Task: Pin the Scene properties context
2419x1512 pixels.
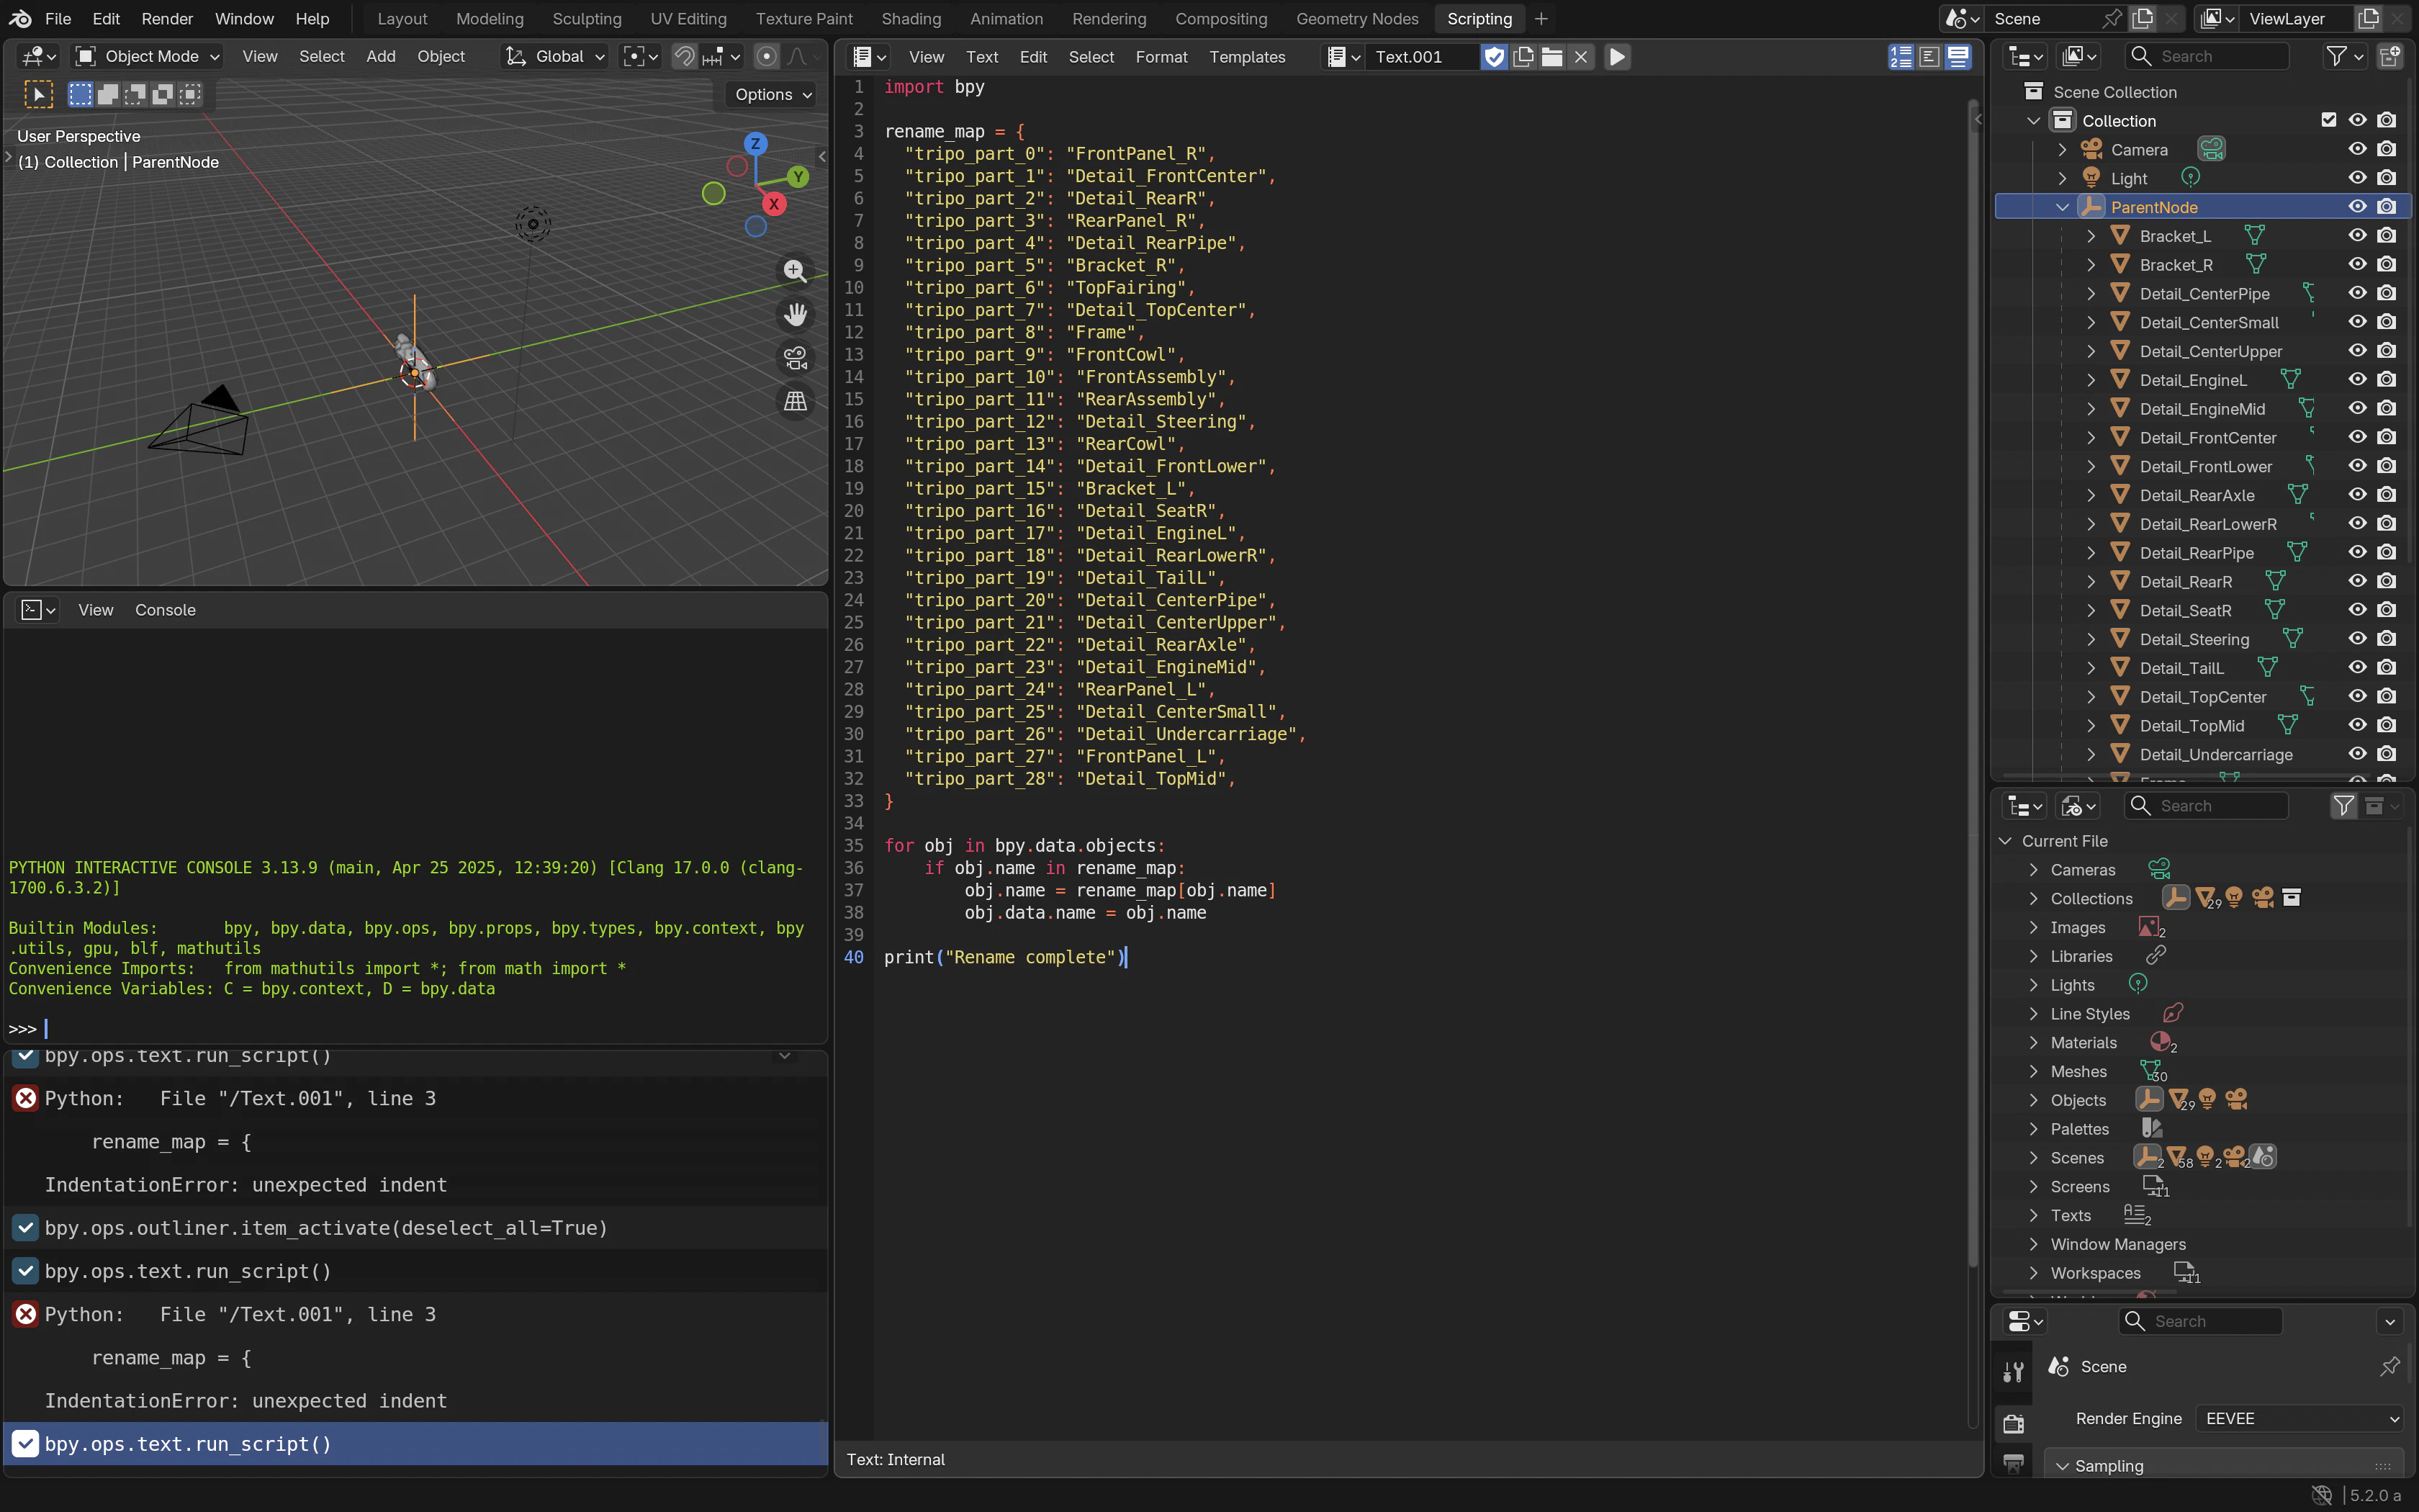Action: click(x=2390, y=1366)
